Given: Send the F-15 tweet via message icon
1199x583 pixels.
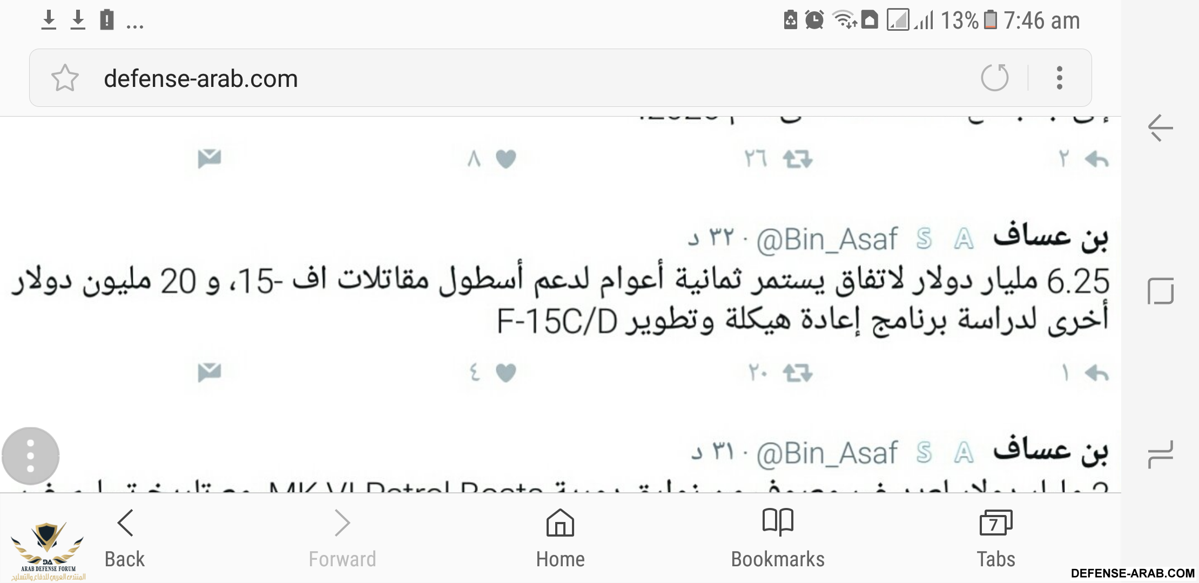Looking at the screenshot, I should [x=210, y=372].
